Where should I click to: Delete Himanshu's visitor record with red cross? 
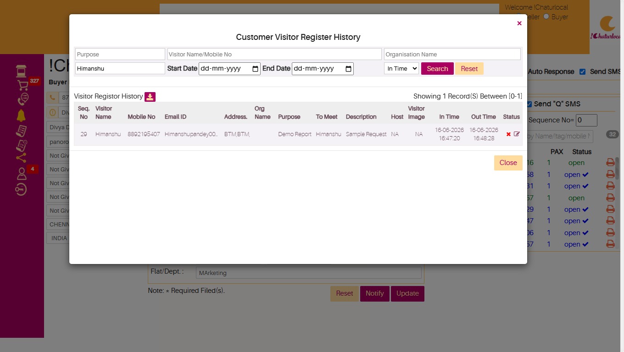tap(508, 134)
